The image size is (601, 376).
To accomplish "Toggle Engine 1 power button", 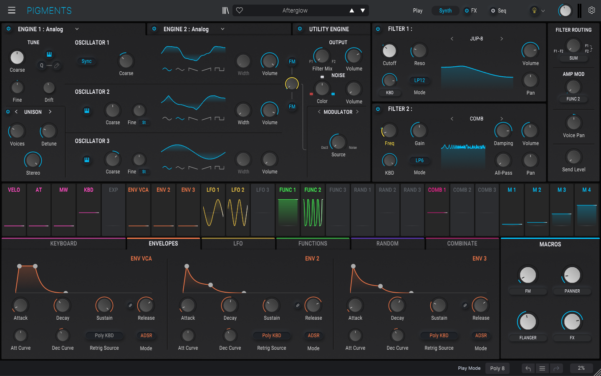I will [x=8, y=29].
